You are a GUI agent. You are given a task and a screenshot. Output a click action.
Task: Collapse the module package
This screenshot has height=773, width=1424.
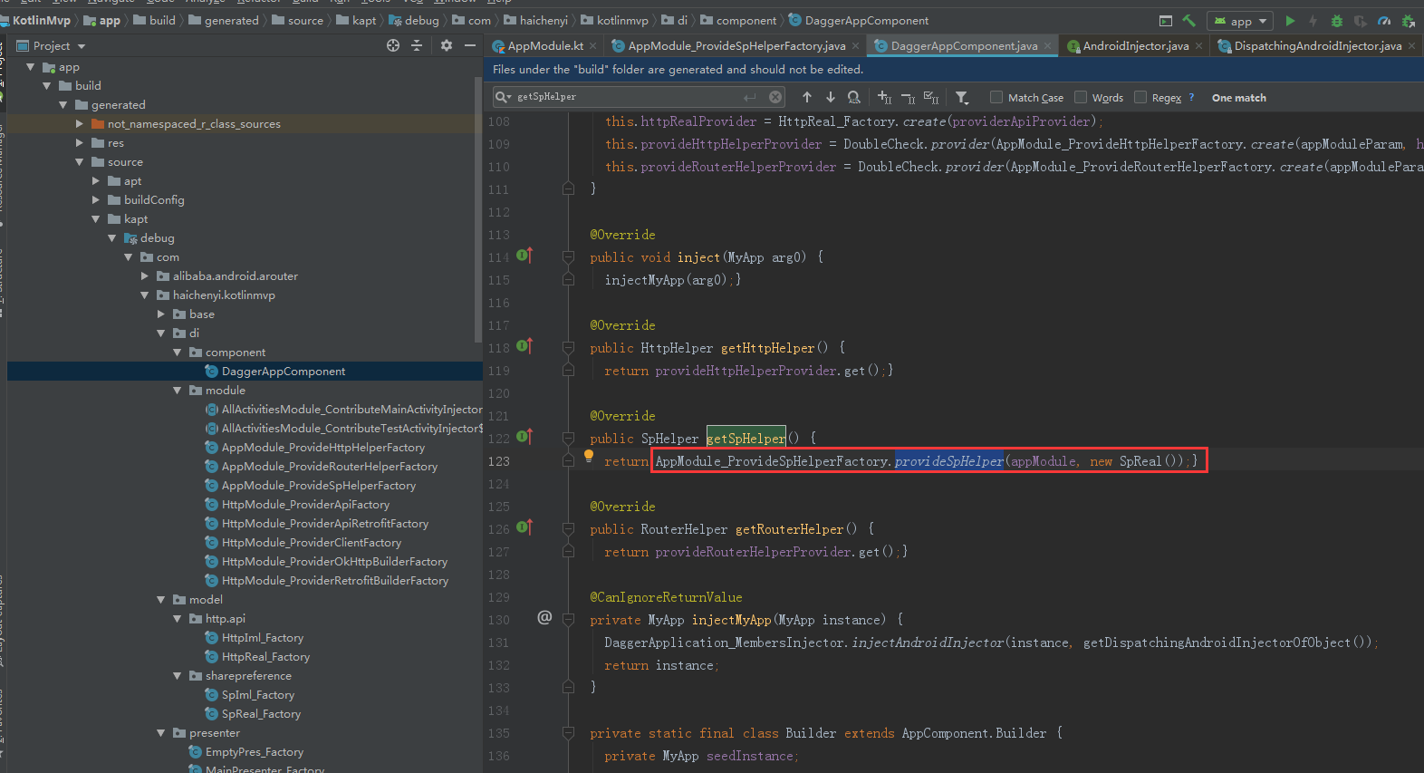click(178, 391)
